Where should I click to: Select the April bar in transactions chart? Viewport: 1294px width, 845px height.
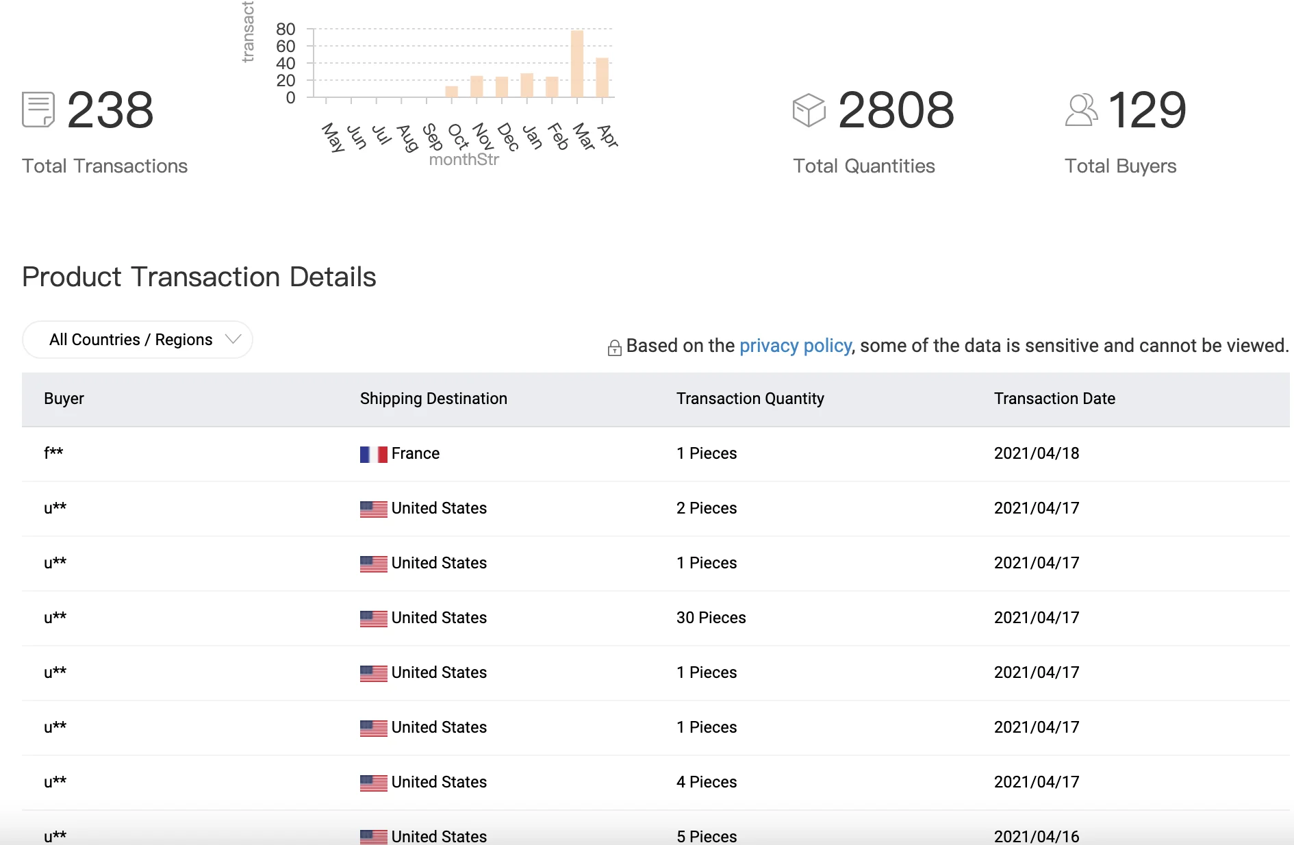click(602, 77)
